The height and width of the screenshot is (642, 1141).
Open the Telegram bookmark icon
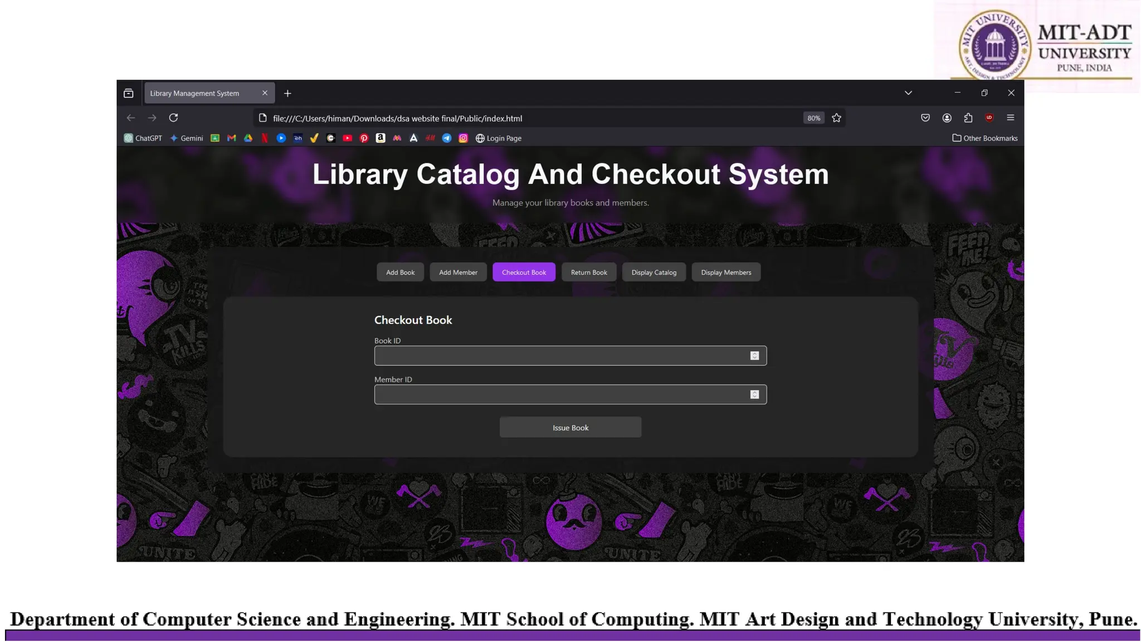(447, 138)
